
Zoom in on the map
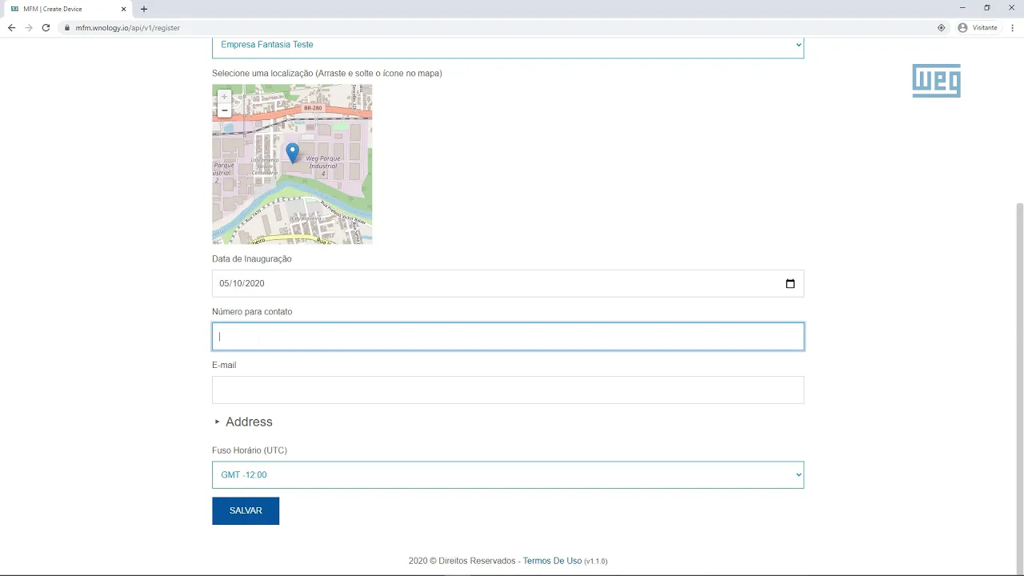pos(224,96)
